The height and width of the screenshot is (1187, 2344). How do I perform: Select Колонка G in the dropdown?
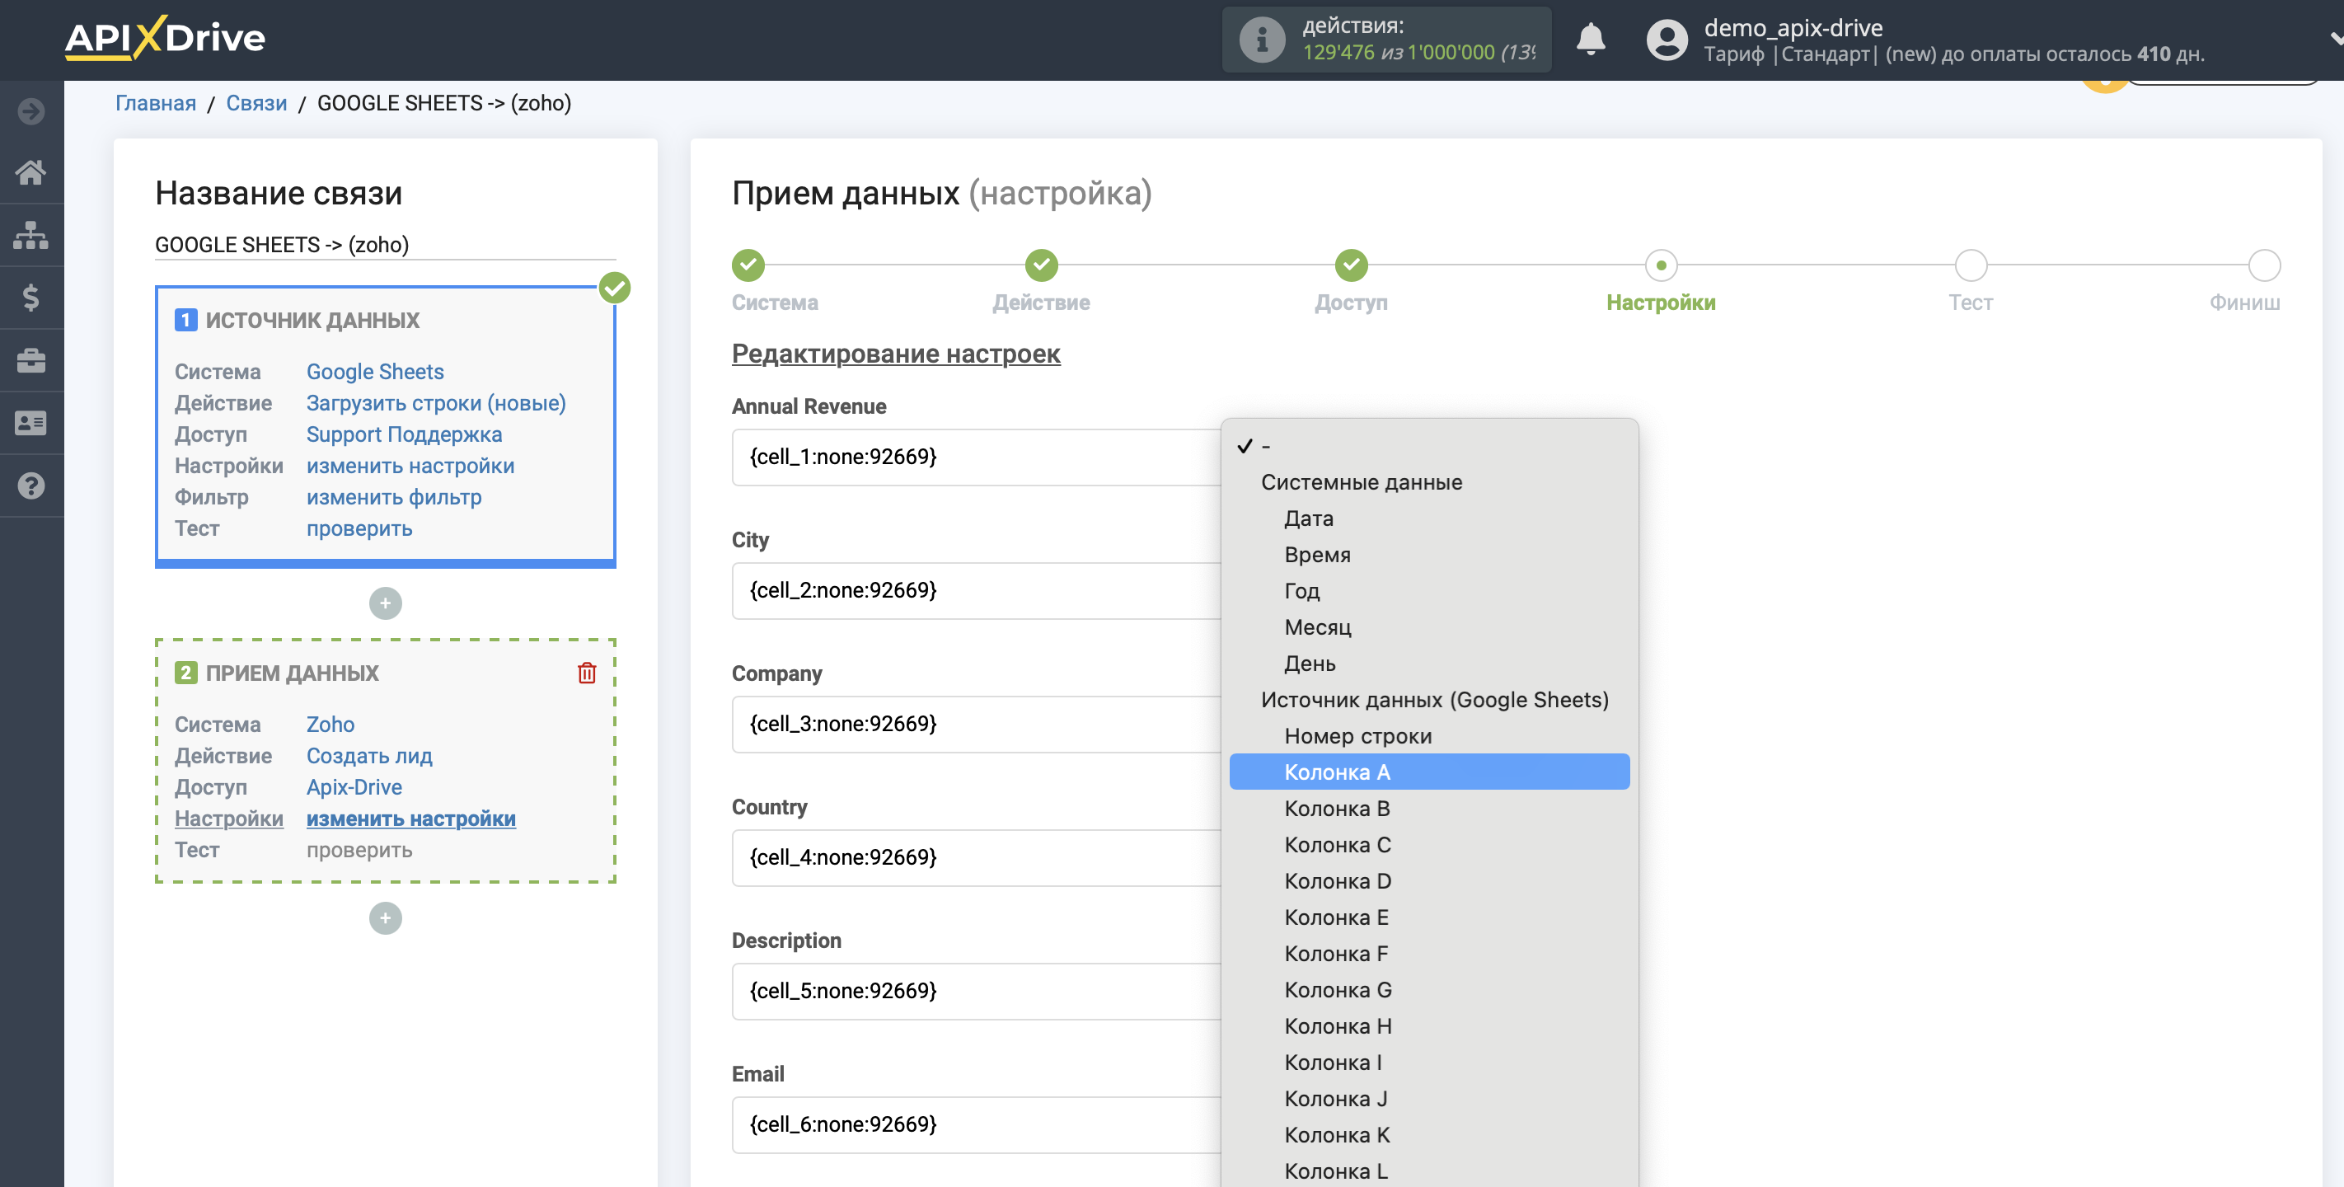[1428, 989]
